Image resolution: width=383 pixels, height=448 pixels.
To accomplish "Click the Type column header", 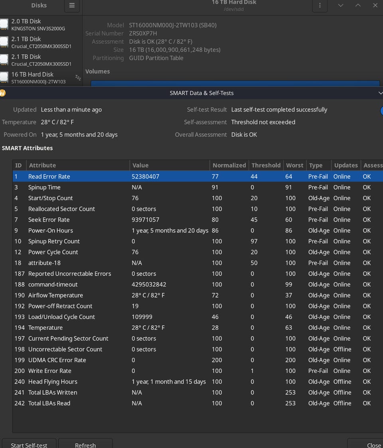I will coord(319,165).
